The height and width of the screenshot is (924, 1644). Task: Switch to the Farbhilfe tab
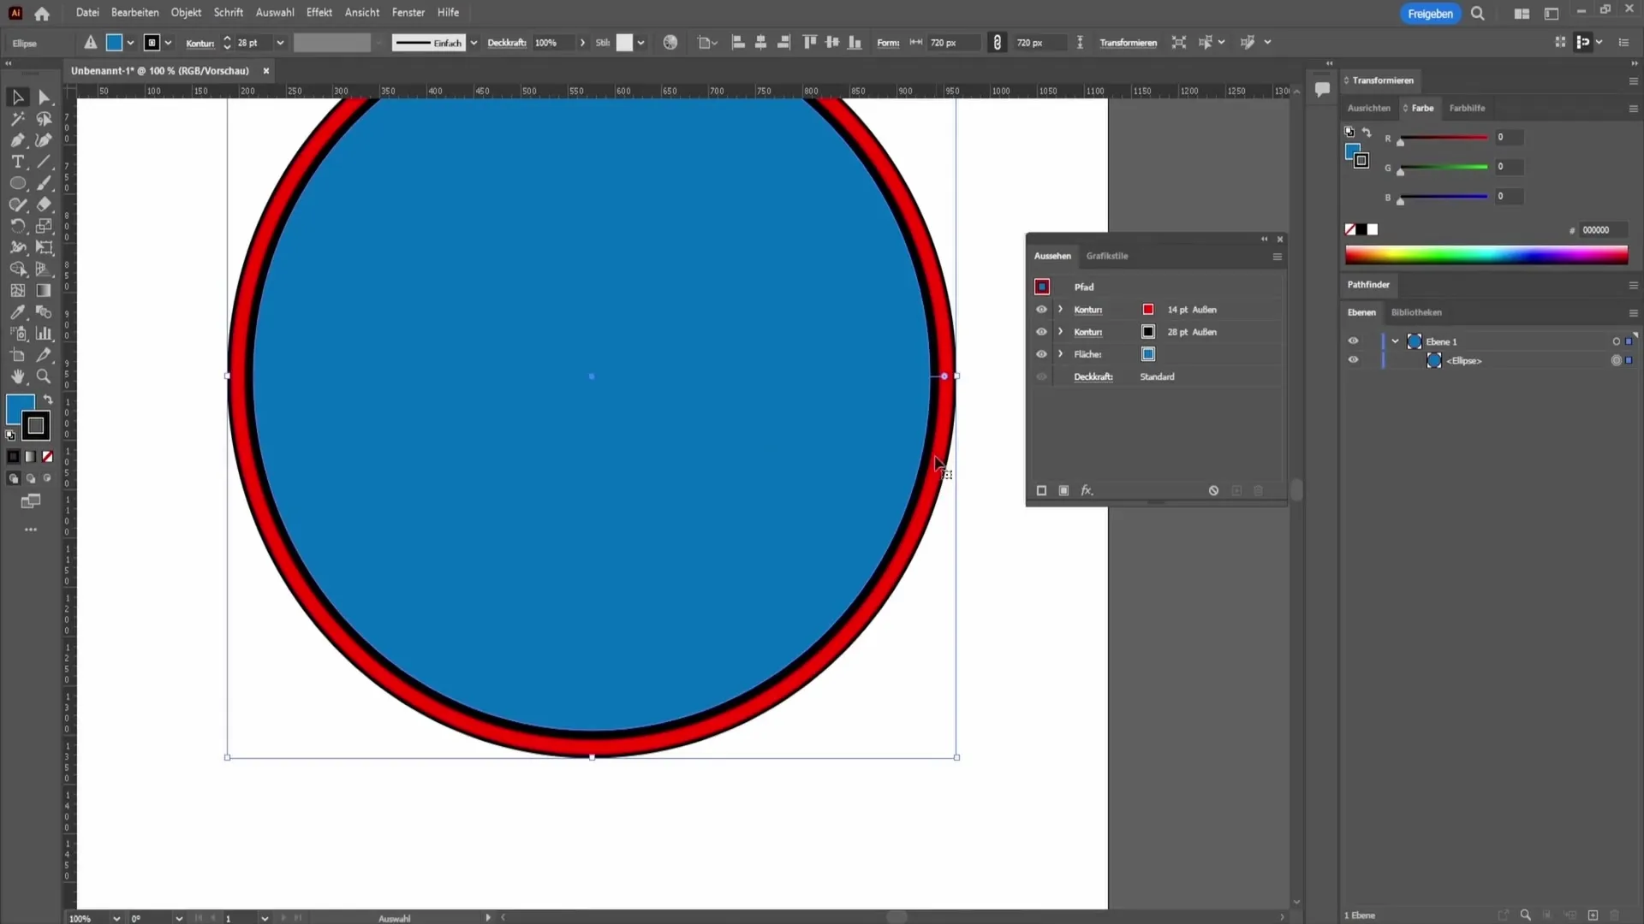pos(1467,108)
